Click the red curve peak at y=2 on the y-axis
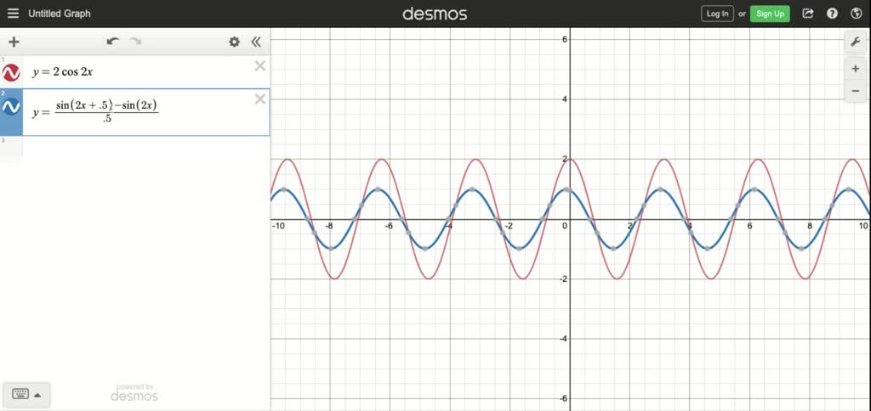The height and width of the screenshot is (411, 871). [x=570, y=160]
